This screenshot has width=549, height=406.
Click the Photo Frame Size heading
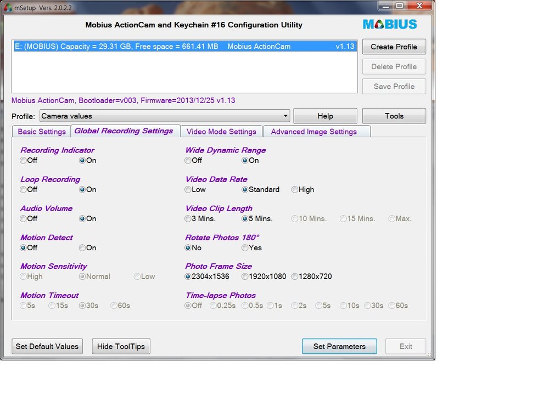[x=219, y=266]
